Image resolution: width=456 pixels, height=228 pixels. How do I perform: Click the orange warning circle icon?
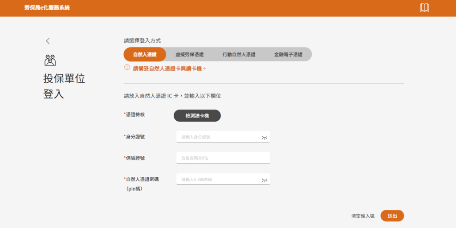coord(127,68)
